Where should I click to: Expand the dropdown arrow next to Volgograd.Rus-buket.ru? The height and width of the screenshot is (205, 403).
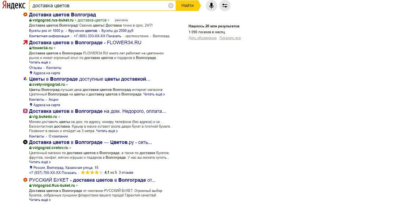click(x=77, y=186)
